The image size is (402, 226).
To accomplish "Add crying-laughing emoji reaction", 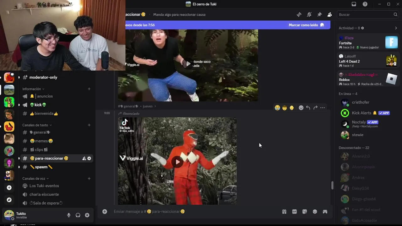I will [277, 108].
